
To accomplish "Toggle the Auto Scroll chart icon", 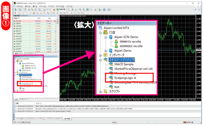I will [92, 10].
